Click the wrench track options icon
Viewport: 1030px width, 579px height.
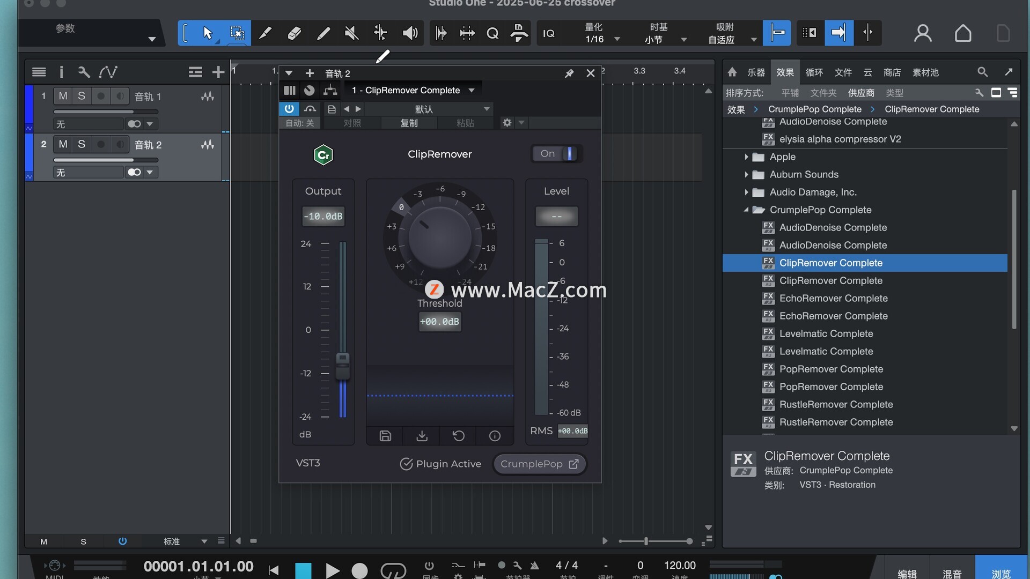click(84, 72)
